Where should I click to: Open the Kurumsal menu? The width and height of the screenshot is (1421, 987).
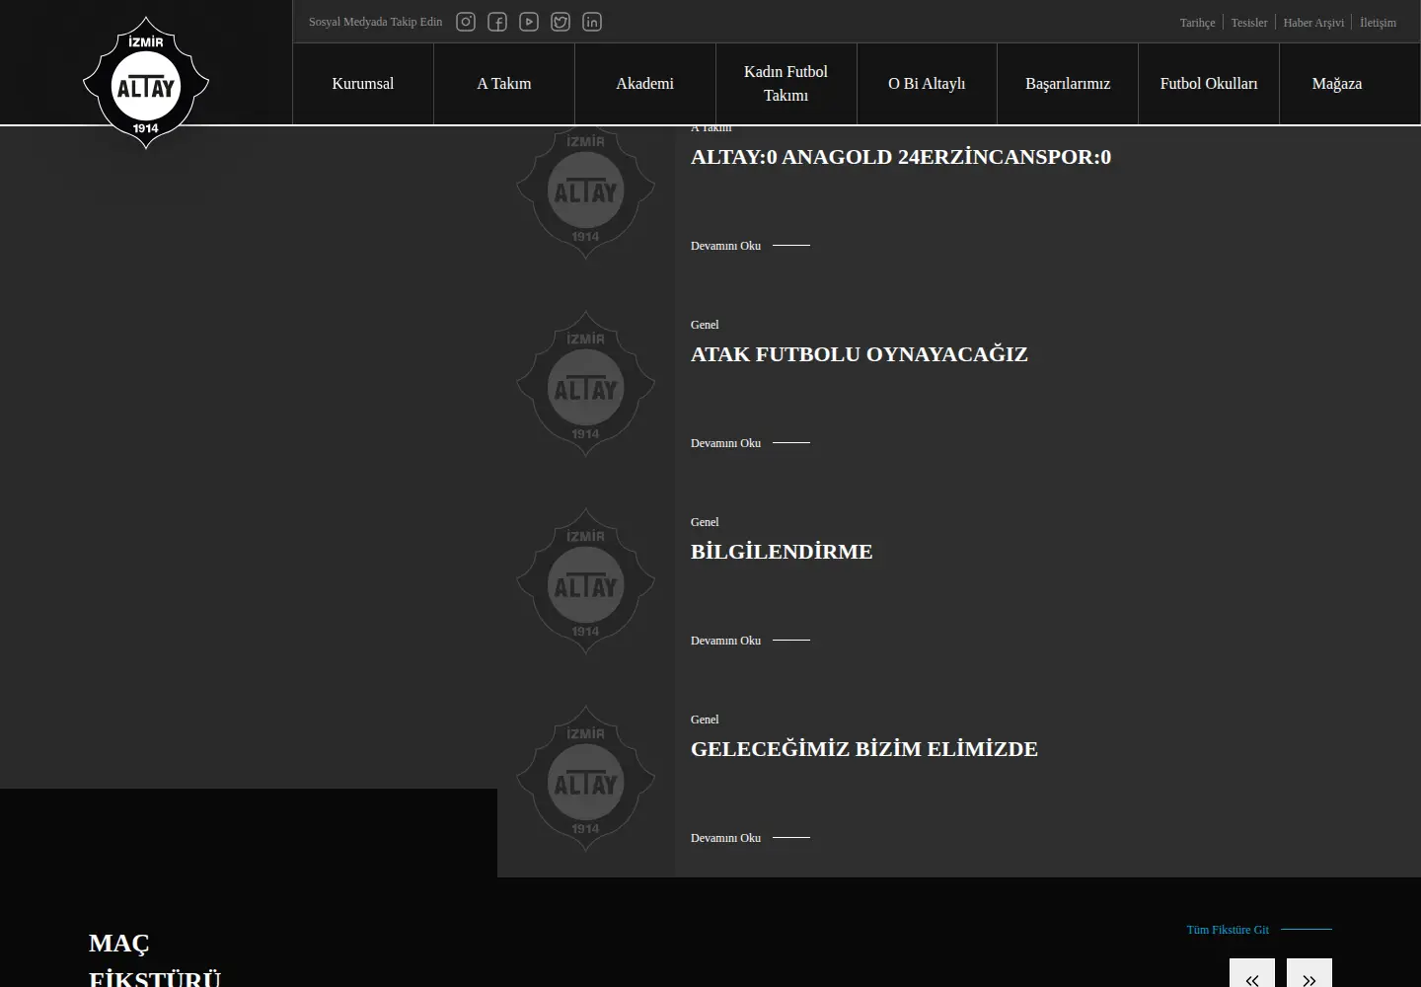363,84
